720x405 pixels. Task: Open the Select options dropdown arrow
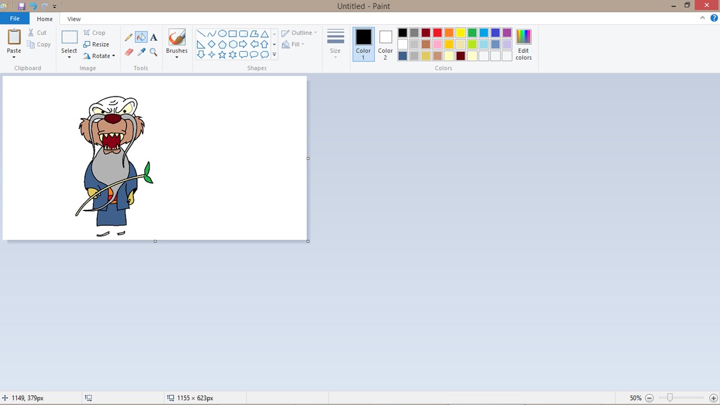click(69, 57)
